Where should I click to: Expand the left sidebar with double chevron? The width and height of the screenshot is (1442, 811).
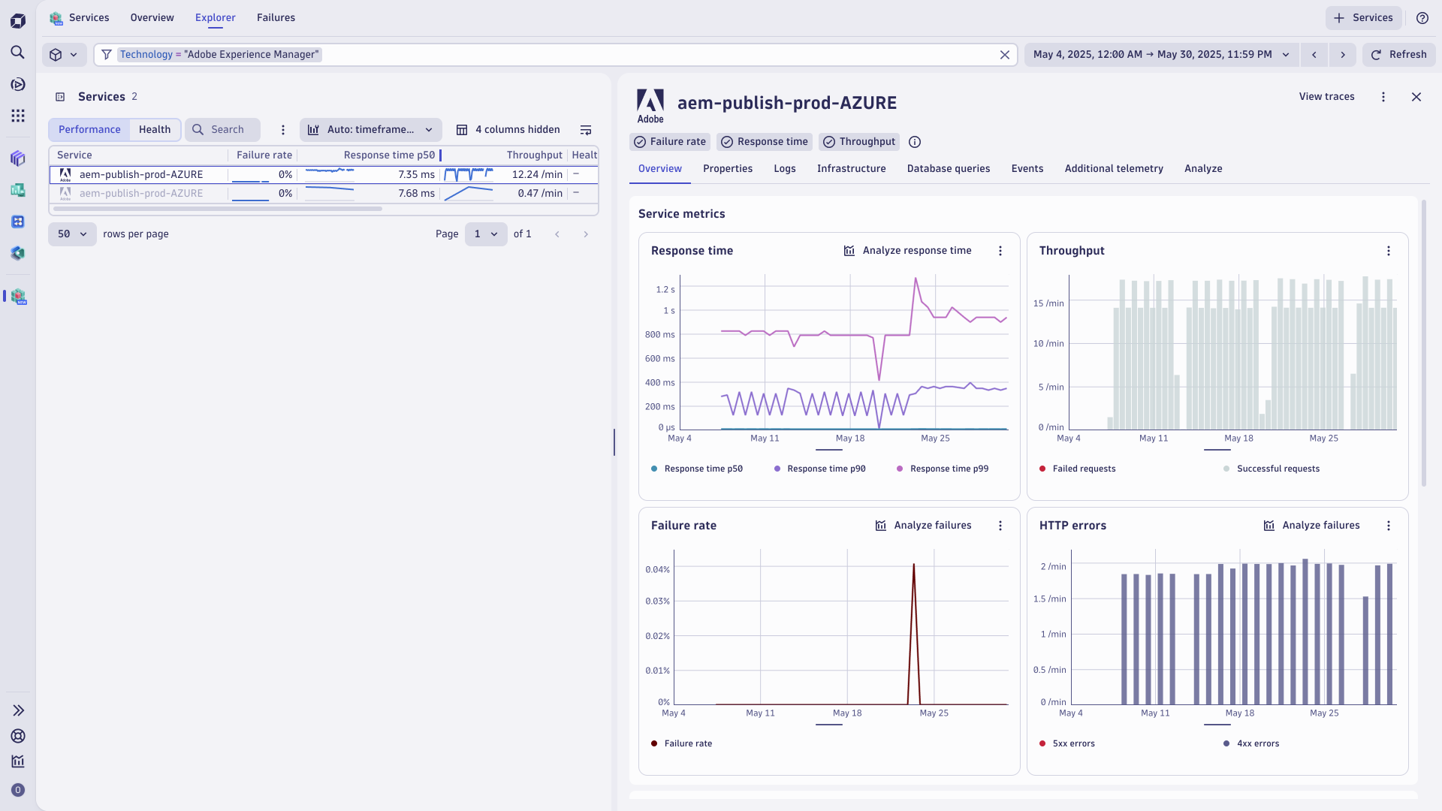coord(18,710)
